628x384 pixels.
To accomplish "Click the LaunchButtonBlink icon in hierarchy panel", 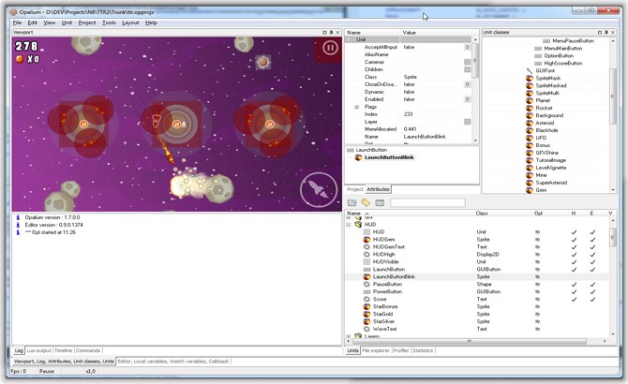I will click(358, 157).
